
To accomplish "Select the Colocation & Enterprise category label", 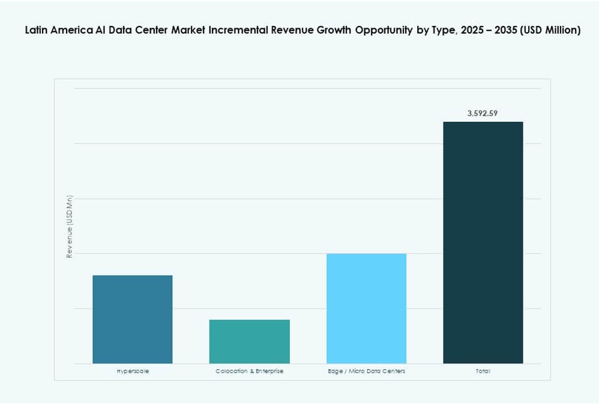I will [x=249, y=371].
